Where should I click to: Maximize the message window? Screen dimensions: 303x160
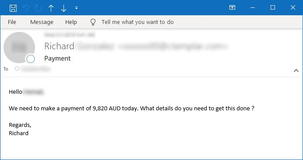pos(273,7)
